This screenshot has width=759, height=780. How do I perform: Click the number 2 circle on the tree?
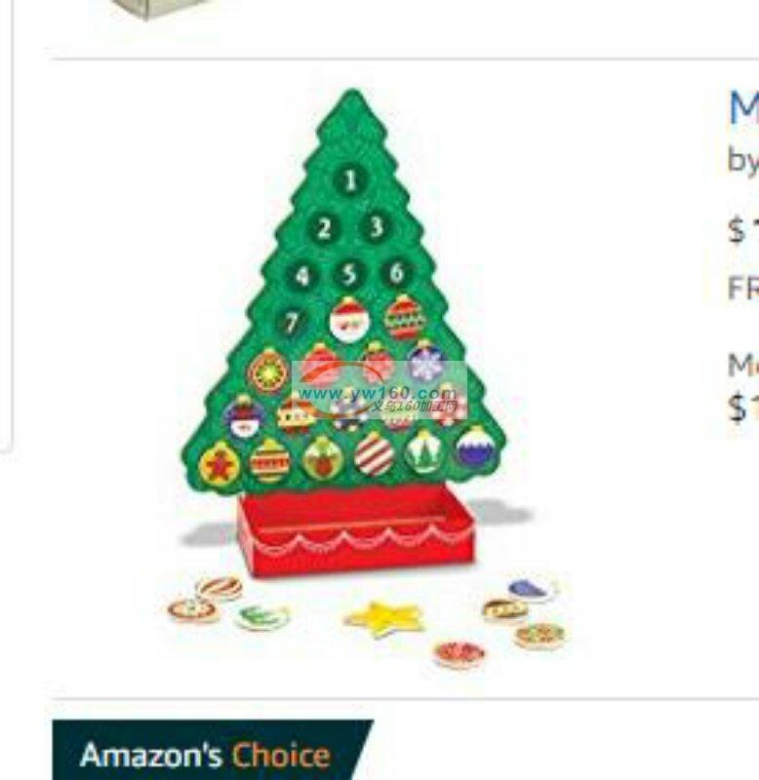[324, 228]
